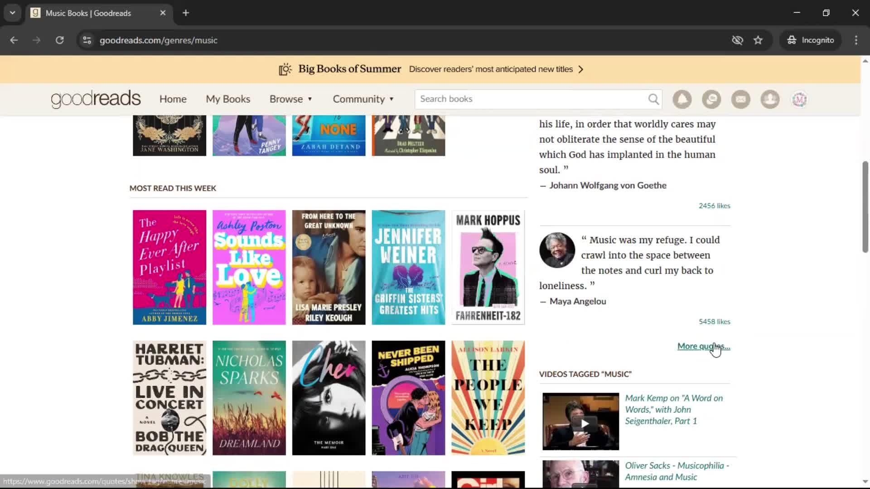The width and height of the screenshot is (870, 489).
Task: Reload the page
Action: [59, 40]
